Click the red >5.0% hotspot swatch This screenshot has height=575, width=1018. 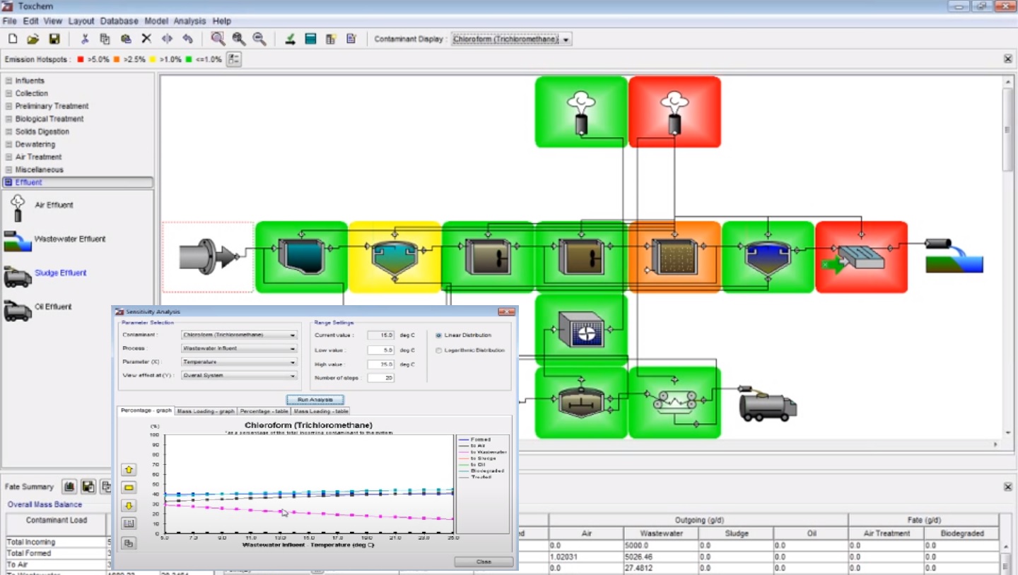[81, 59]
